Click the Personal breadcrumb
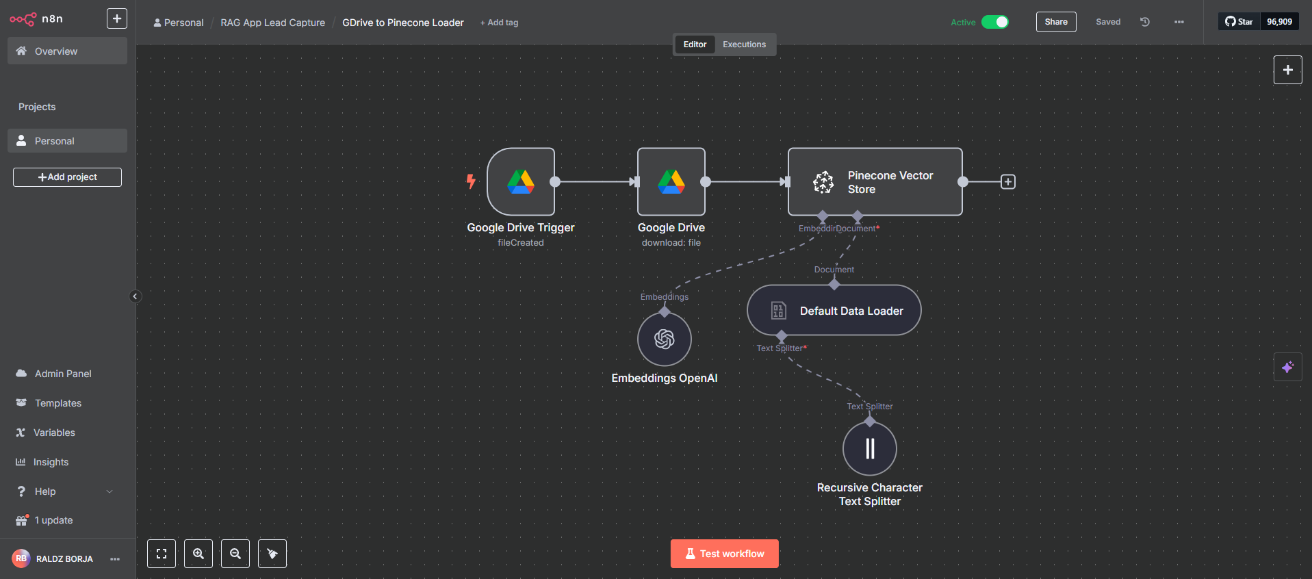The height and width of the screenshot is (579, 1312). (179, 23)
